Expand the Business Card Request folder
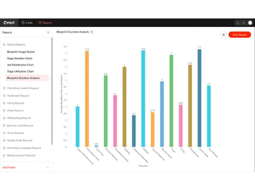 tap(4, 125)
